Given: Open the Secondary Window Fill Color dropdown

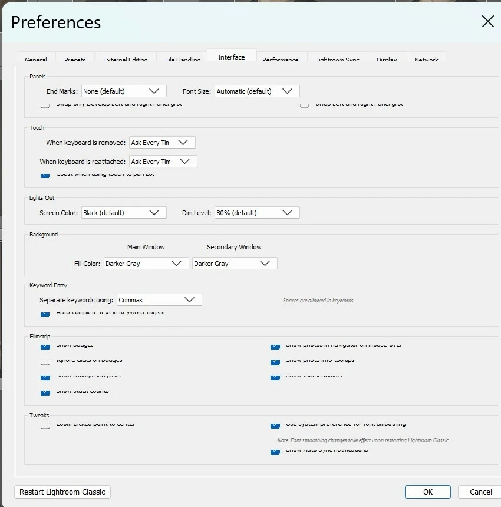Looking at the screenshot, I should pyautogui.click(x=235, y=263).
